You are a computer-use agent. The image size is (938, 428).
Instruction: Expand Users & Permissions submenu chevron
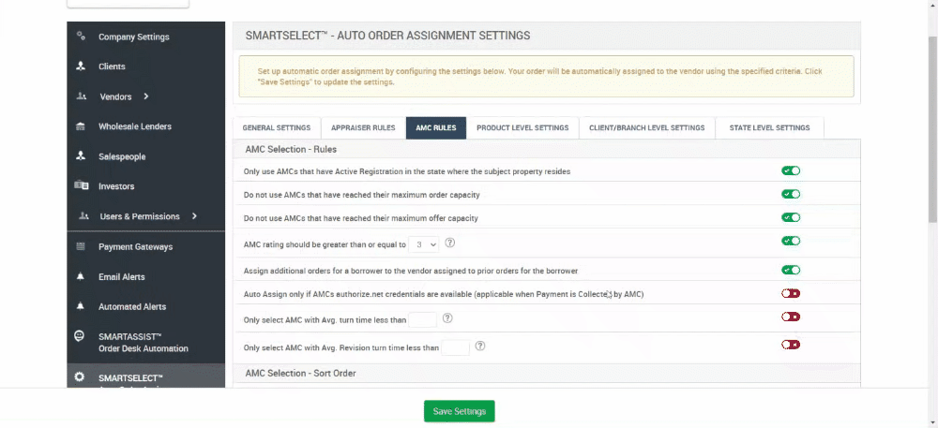(x=194, y=216)
